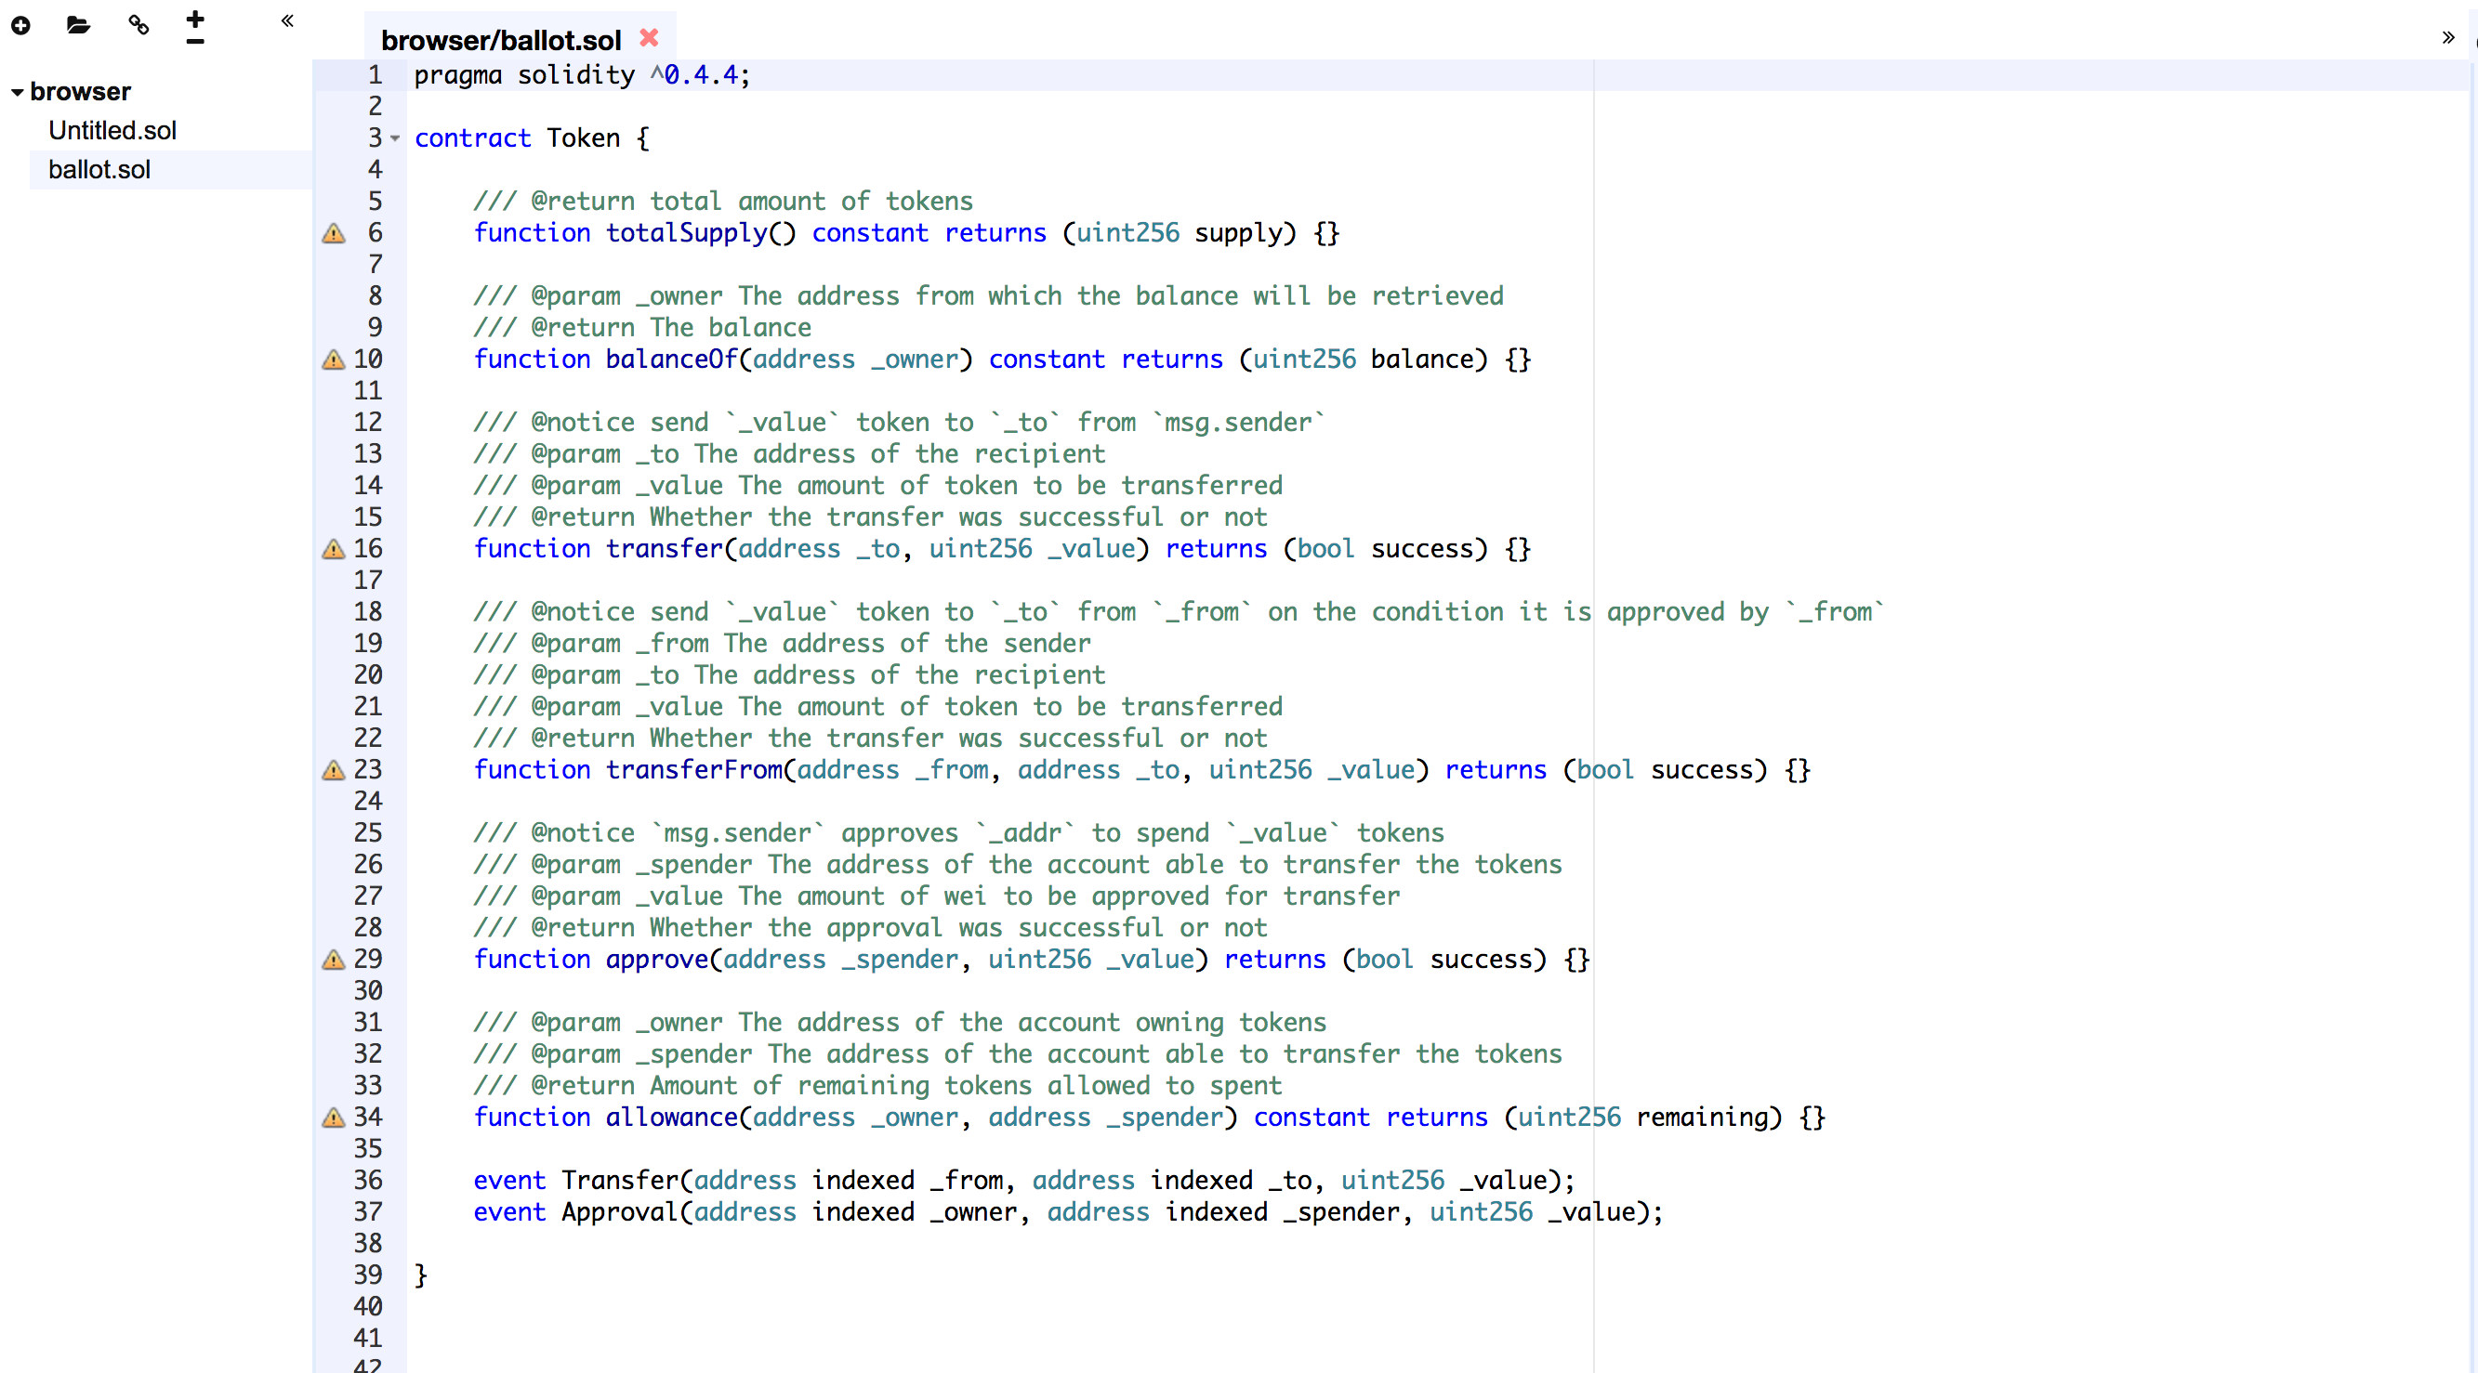Click warning icon on line 10
The height and width of the screenshot is (1373, 2478).
334,360
